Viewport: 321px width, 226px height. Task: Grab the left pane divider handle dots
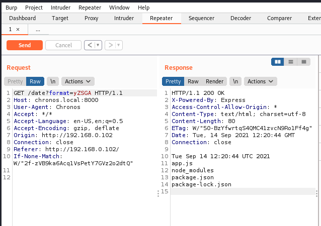tap(158, 193)
